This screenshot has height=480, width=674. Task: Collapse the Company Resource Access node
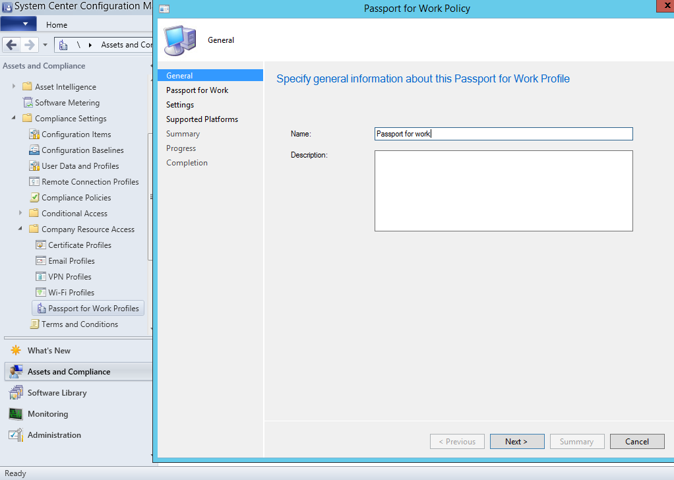pyautogui.click(x=20, y=229)
